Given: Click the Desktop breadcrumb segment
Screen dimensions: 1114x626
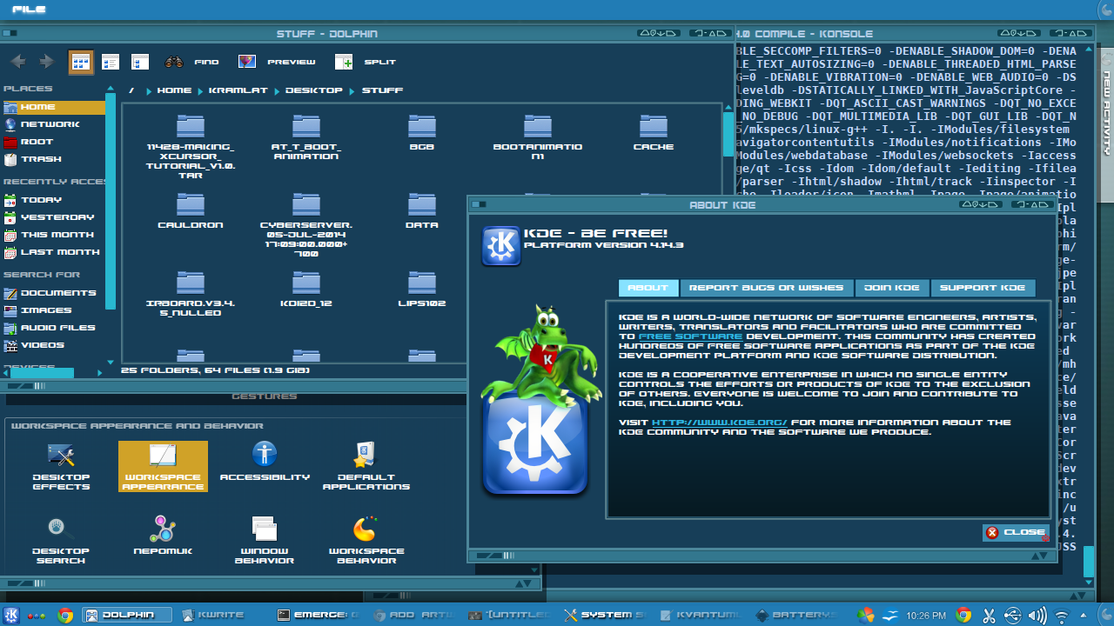Looking at the screenshot, I should pyautogui.click(x=313, y=90).
